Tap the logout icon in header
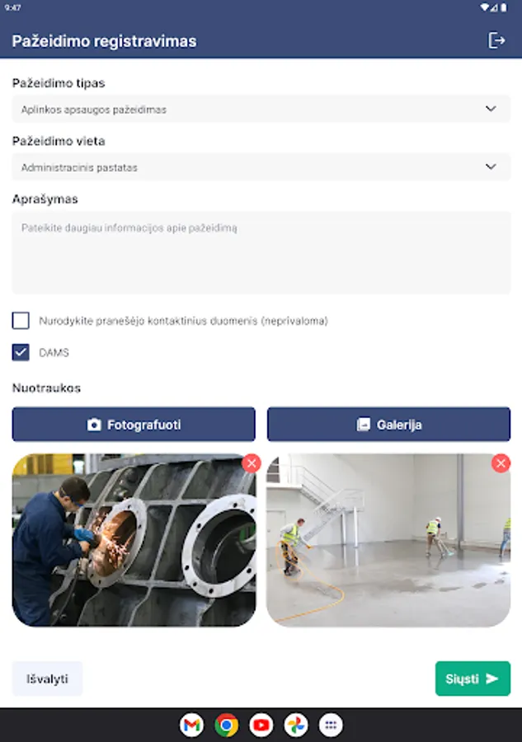522x742 pixels. 496,40
